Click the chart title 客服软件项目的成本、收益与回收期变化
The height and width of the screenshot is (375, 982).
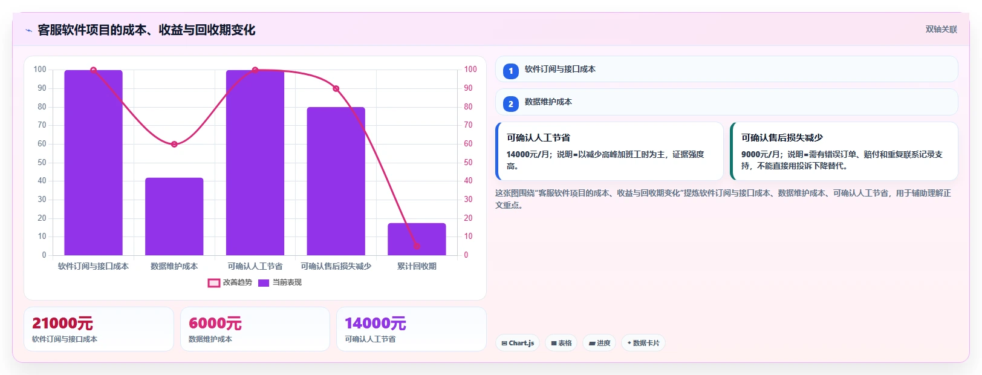(x=146, y=30)
